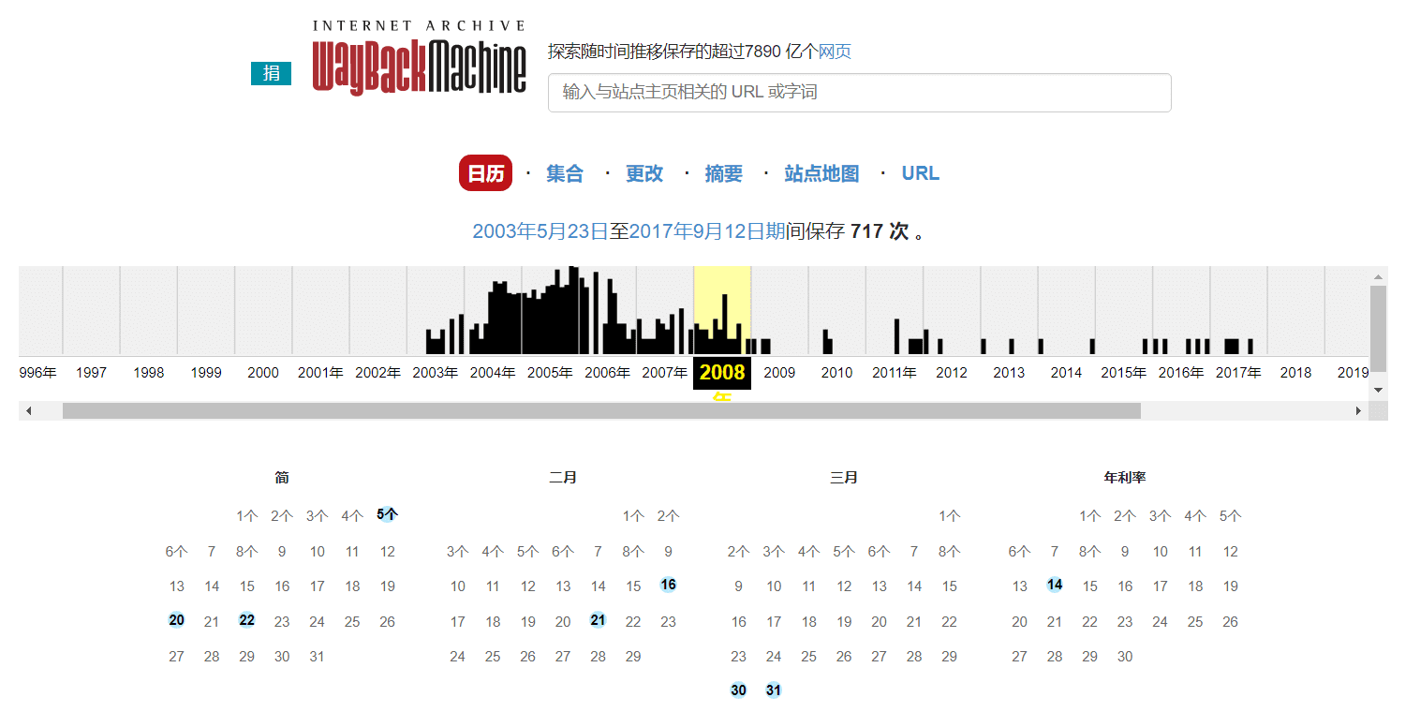Select year 2008 on the timeline
The image size is (1420, 712).
[x=720, y=372]
